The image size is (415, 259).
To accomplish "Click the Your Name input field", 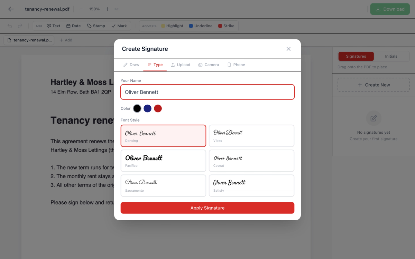I will pyautogui.click(x=207, y=92).
